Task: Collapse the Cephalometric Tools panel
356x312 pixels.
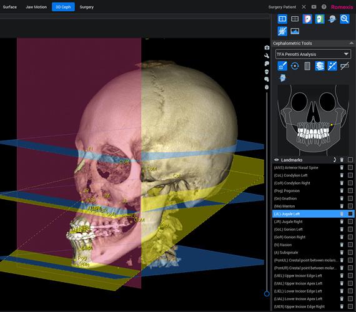Action: (x=352, y=43)
